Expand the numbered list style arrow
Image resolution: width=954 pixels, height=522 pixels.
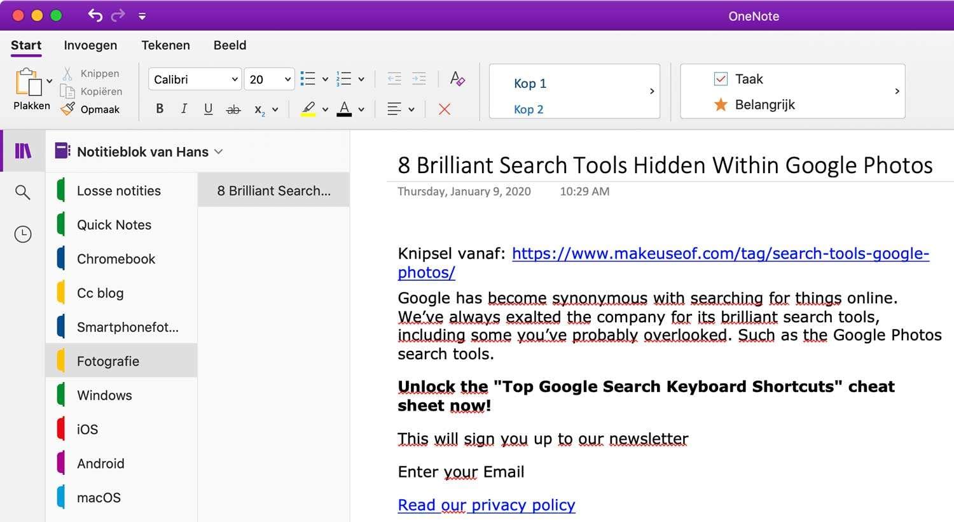(361, 80)
